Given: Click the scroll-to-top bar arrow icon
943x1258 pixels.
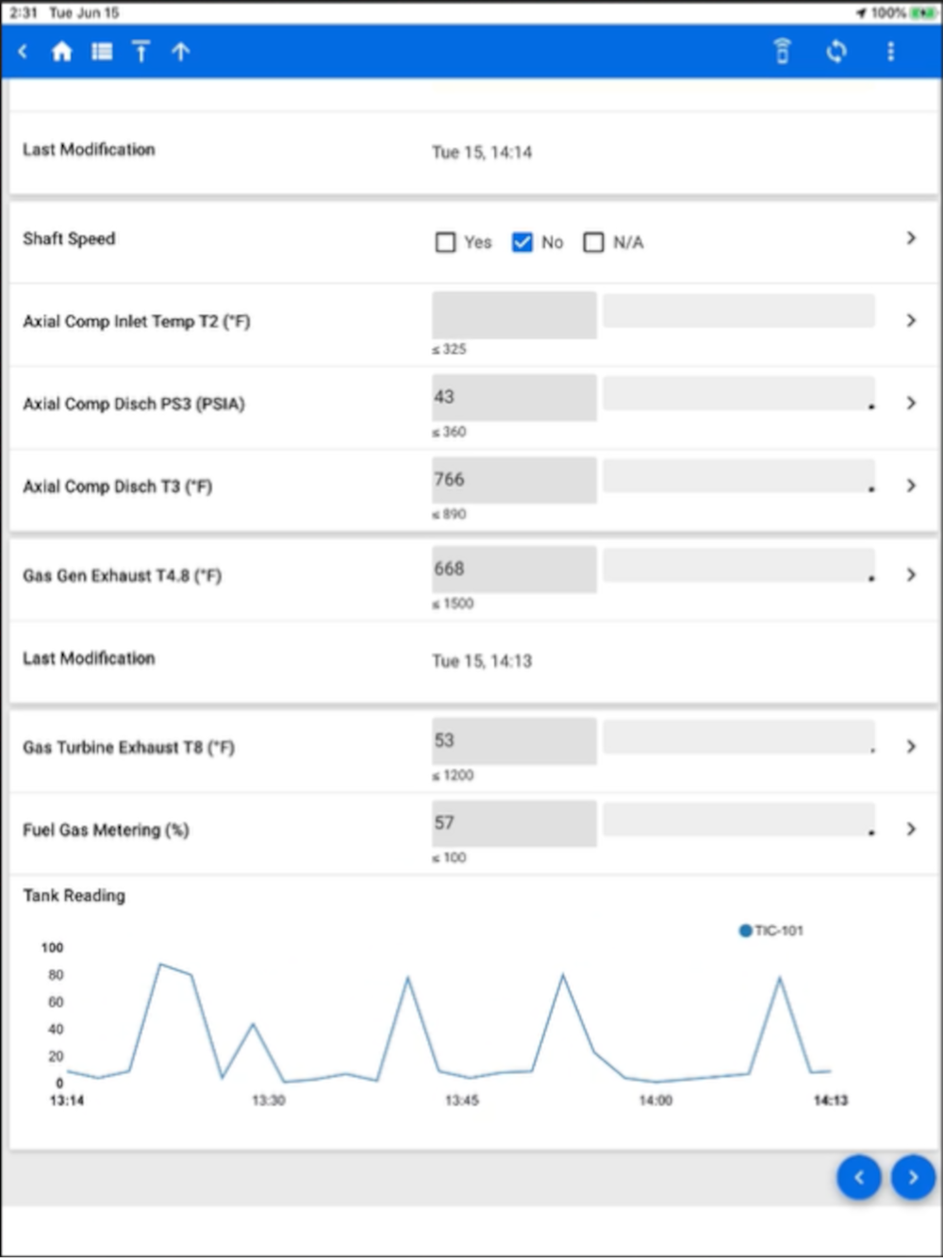Looking at the screenshot, I should coord(141,52).
